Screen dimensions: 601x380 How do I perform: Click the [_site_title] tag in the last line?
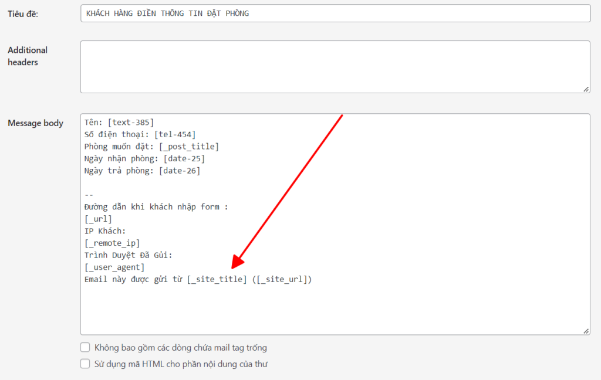(217, 280)
